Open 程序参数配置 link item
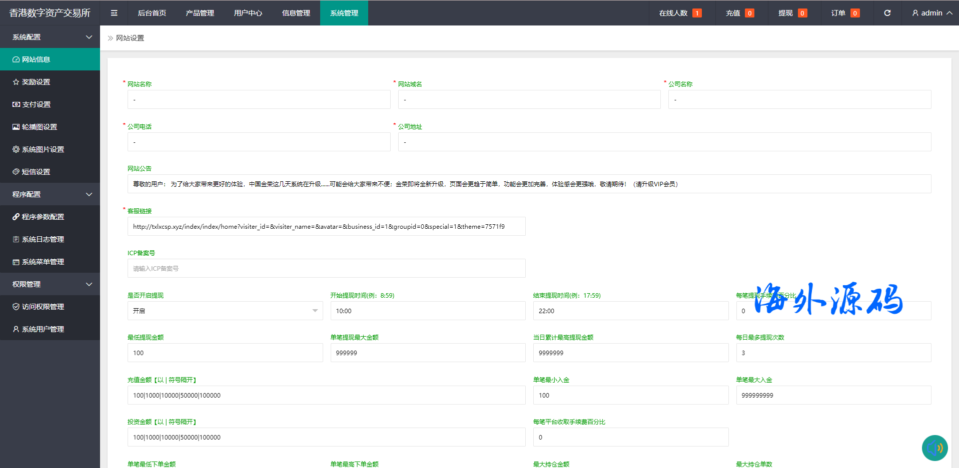 coord(43,217)
